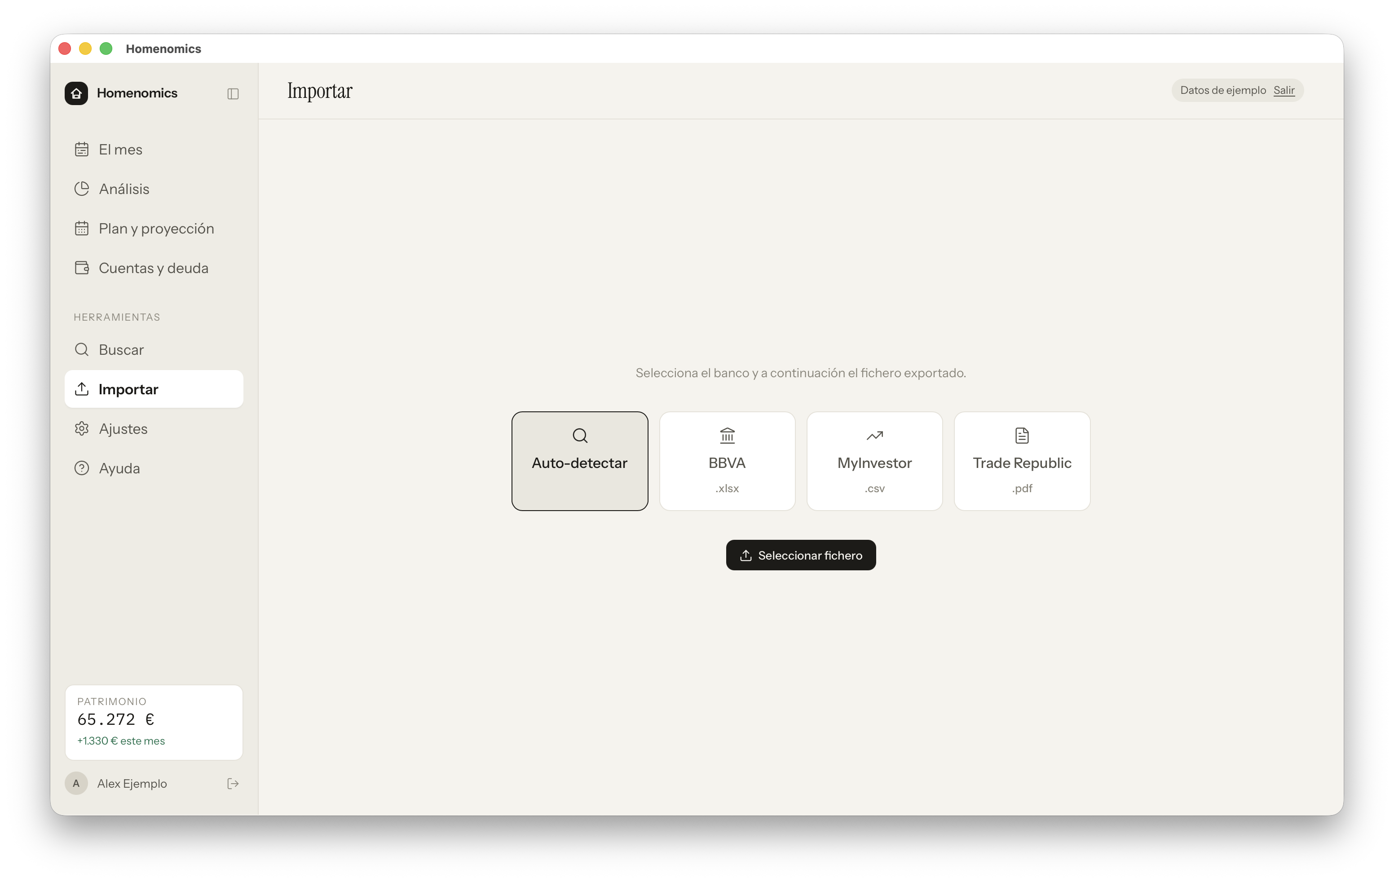
Task: Open the Buscar tool
Action: coord(154,349)
